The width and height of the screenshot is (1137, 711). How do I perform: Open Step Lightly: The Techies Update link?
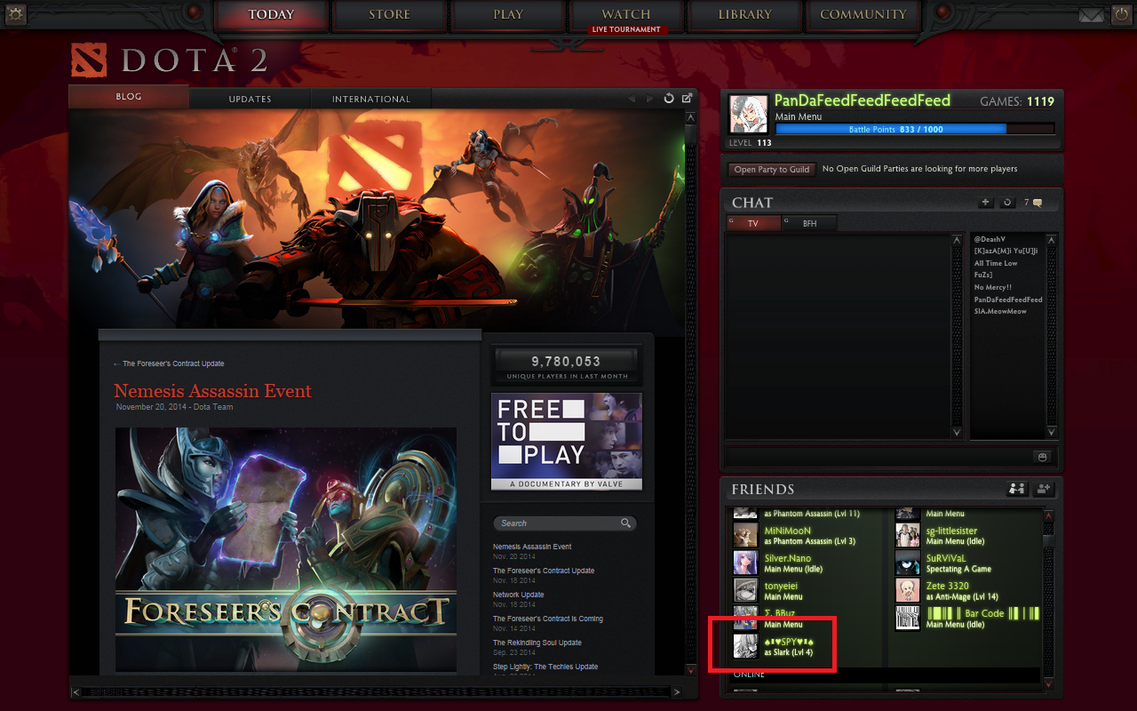pyautogui.click(x=545, y=667)
